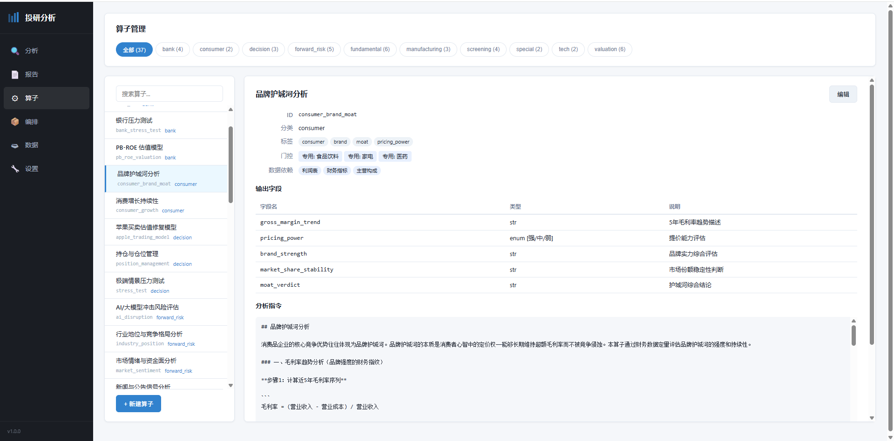
Task: Click the brand tag chip
Action: [340, 142]
